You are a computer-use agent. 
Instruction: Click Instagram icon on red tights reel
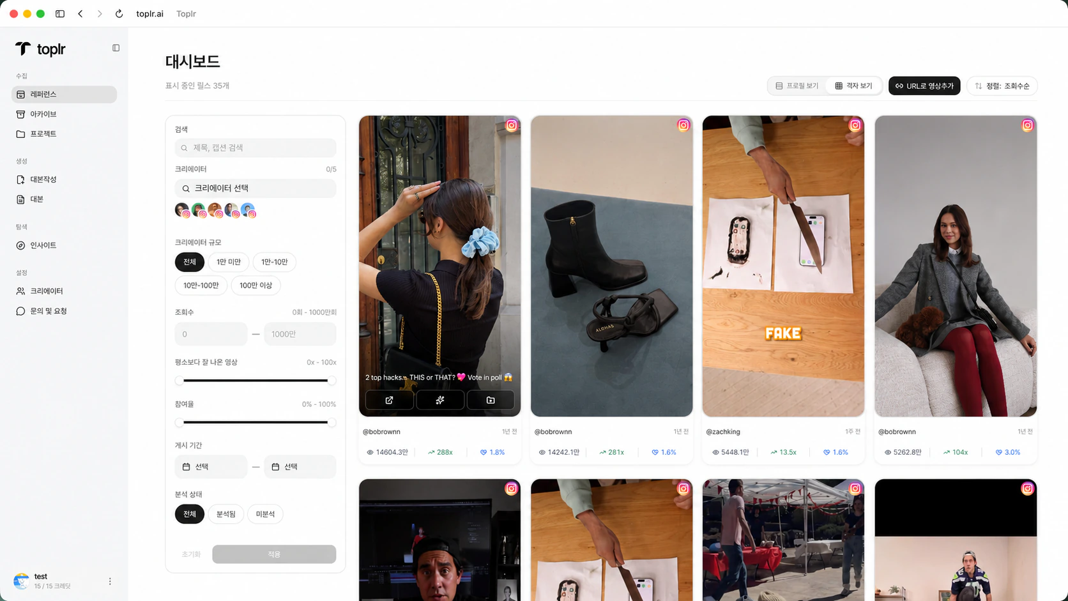1027,125
